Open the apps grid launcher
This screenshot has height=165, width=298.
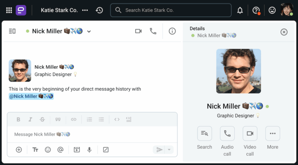click(9, 10)
